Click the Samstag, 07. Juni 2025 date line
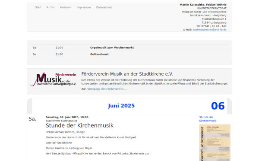 (x=67, y=117)
